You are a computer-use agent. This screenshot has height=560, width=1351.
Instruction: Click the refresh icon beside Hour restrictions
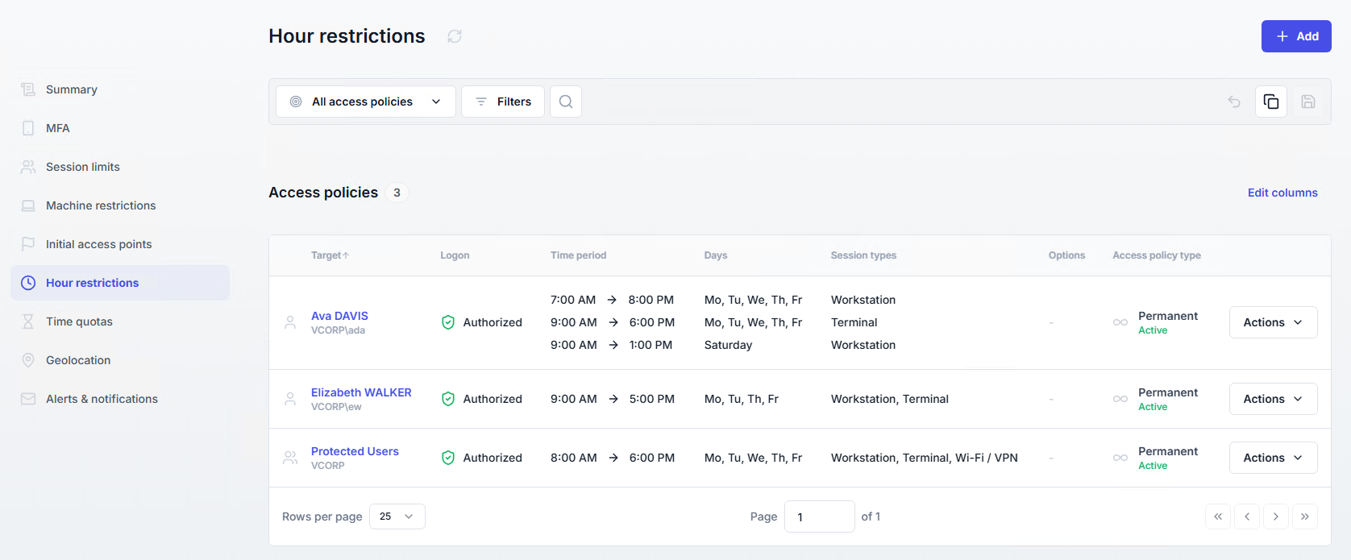point(455,36)
